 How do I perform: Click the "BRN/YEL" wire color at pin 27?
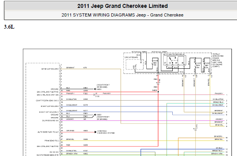70,139
